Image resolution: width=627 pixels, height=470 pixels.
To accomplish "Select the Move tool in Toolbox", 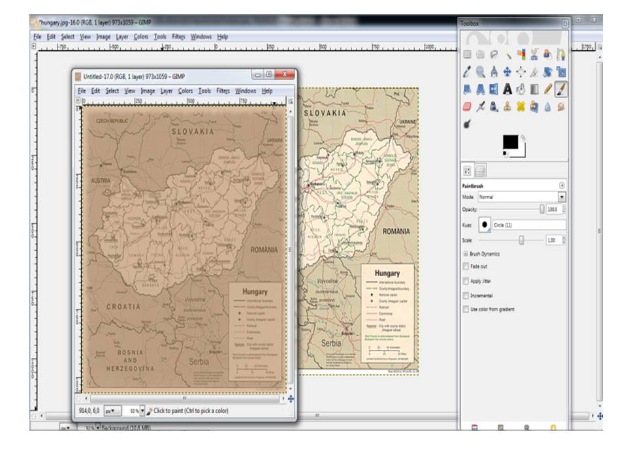I will [x=507, y=72].
